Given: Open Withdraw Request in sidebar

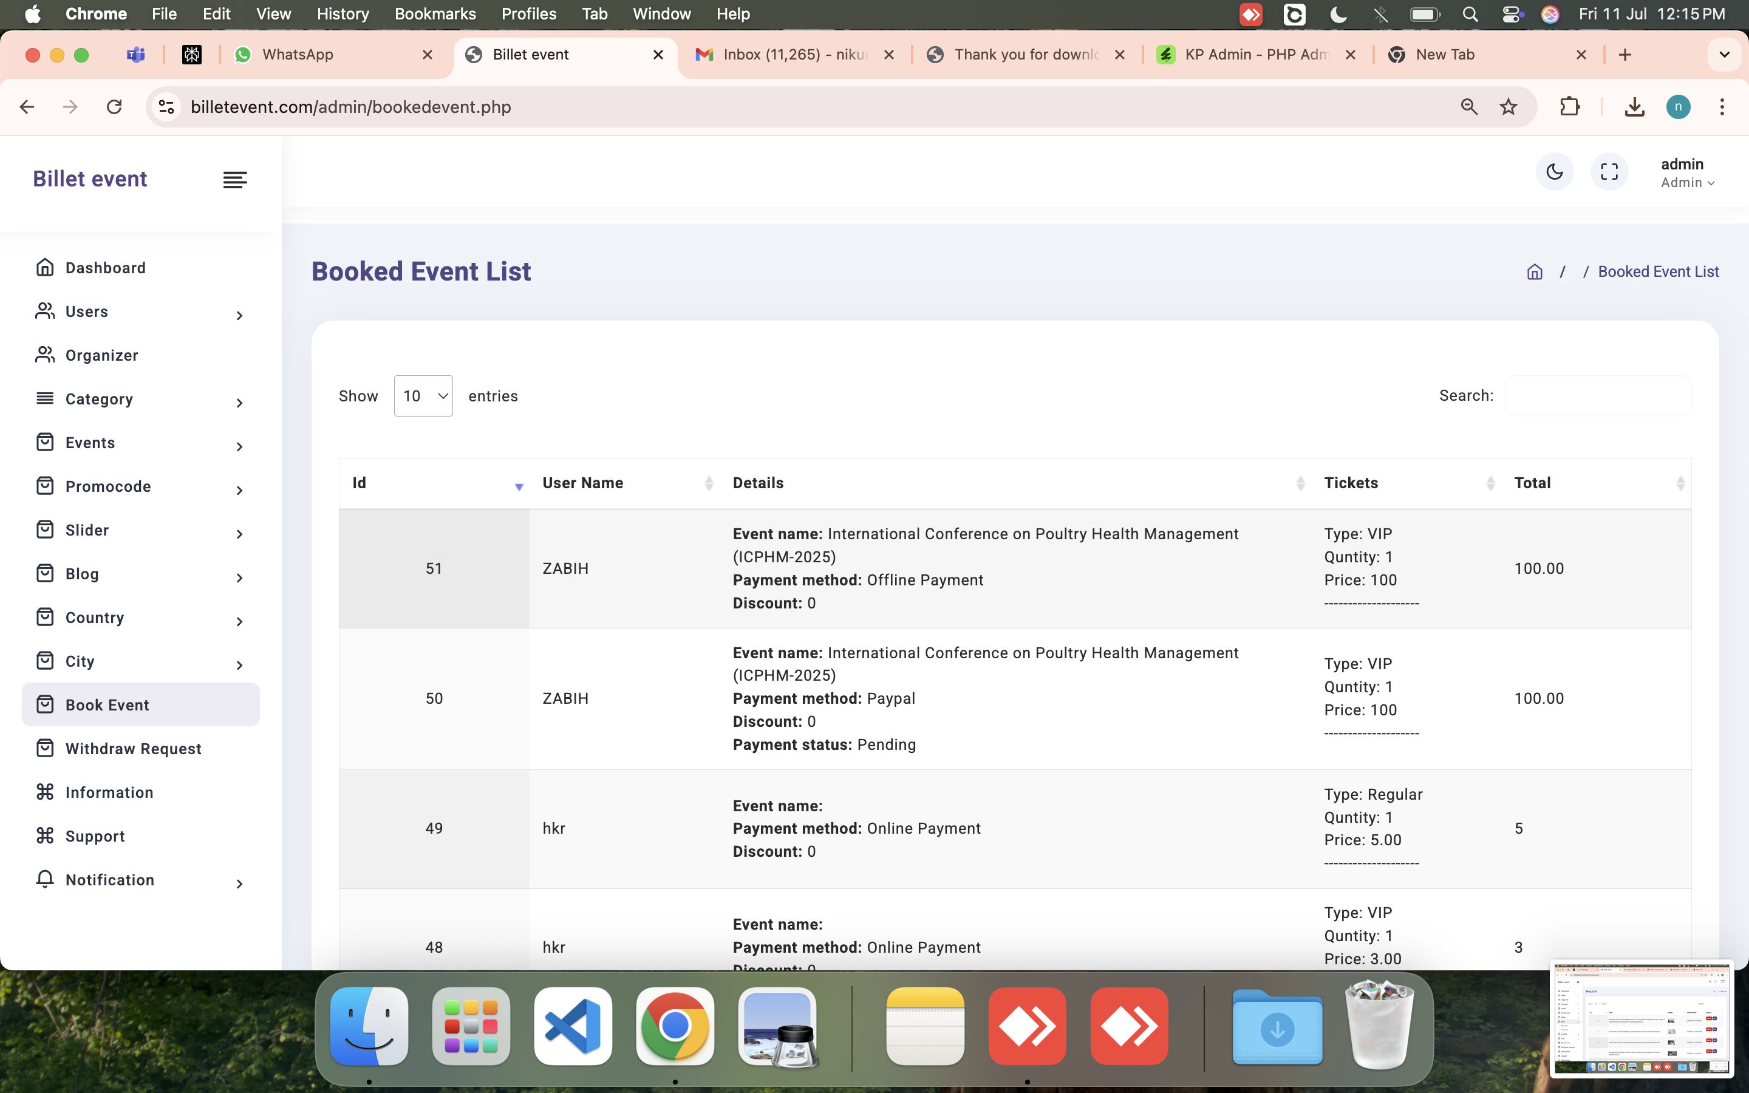Looking at the screenshot, I should tap(133, 749).
